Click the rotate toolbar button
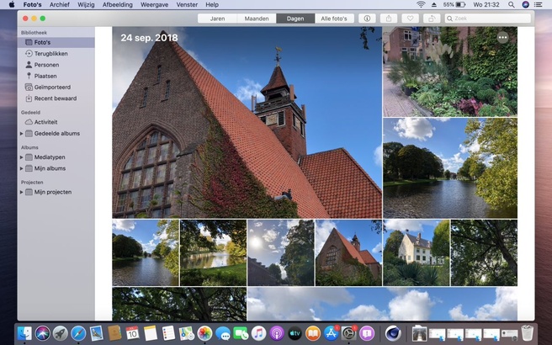Screen dimensions: 552x345 [x=432, y=19]
